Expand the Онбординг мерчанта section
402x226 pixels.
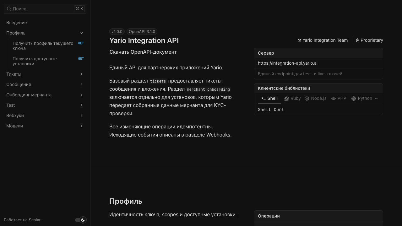[81, 95]
